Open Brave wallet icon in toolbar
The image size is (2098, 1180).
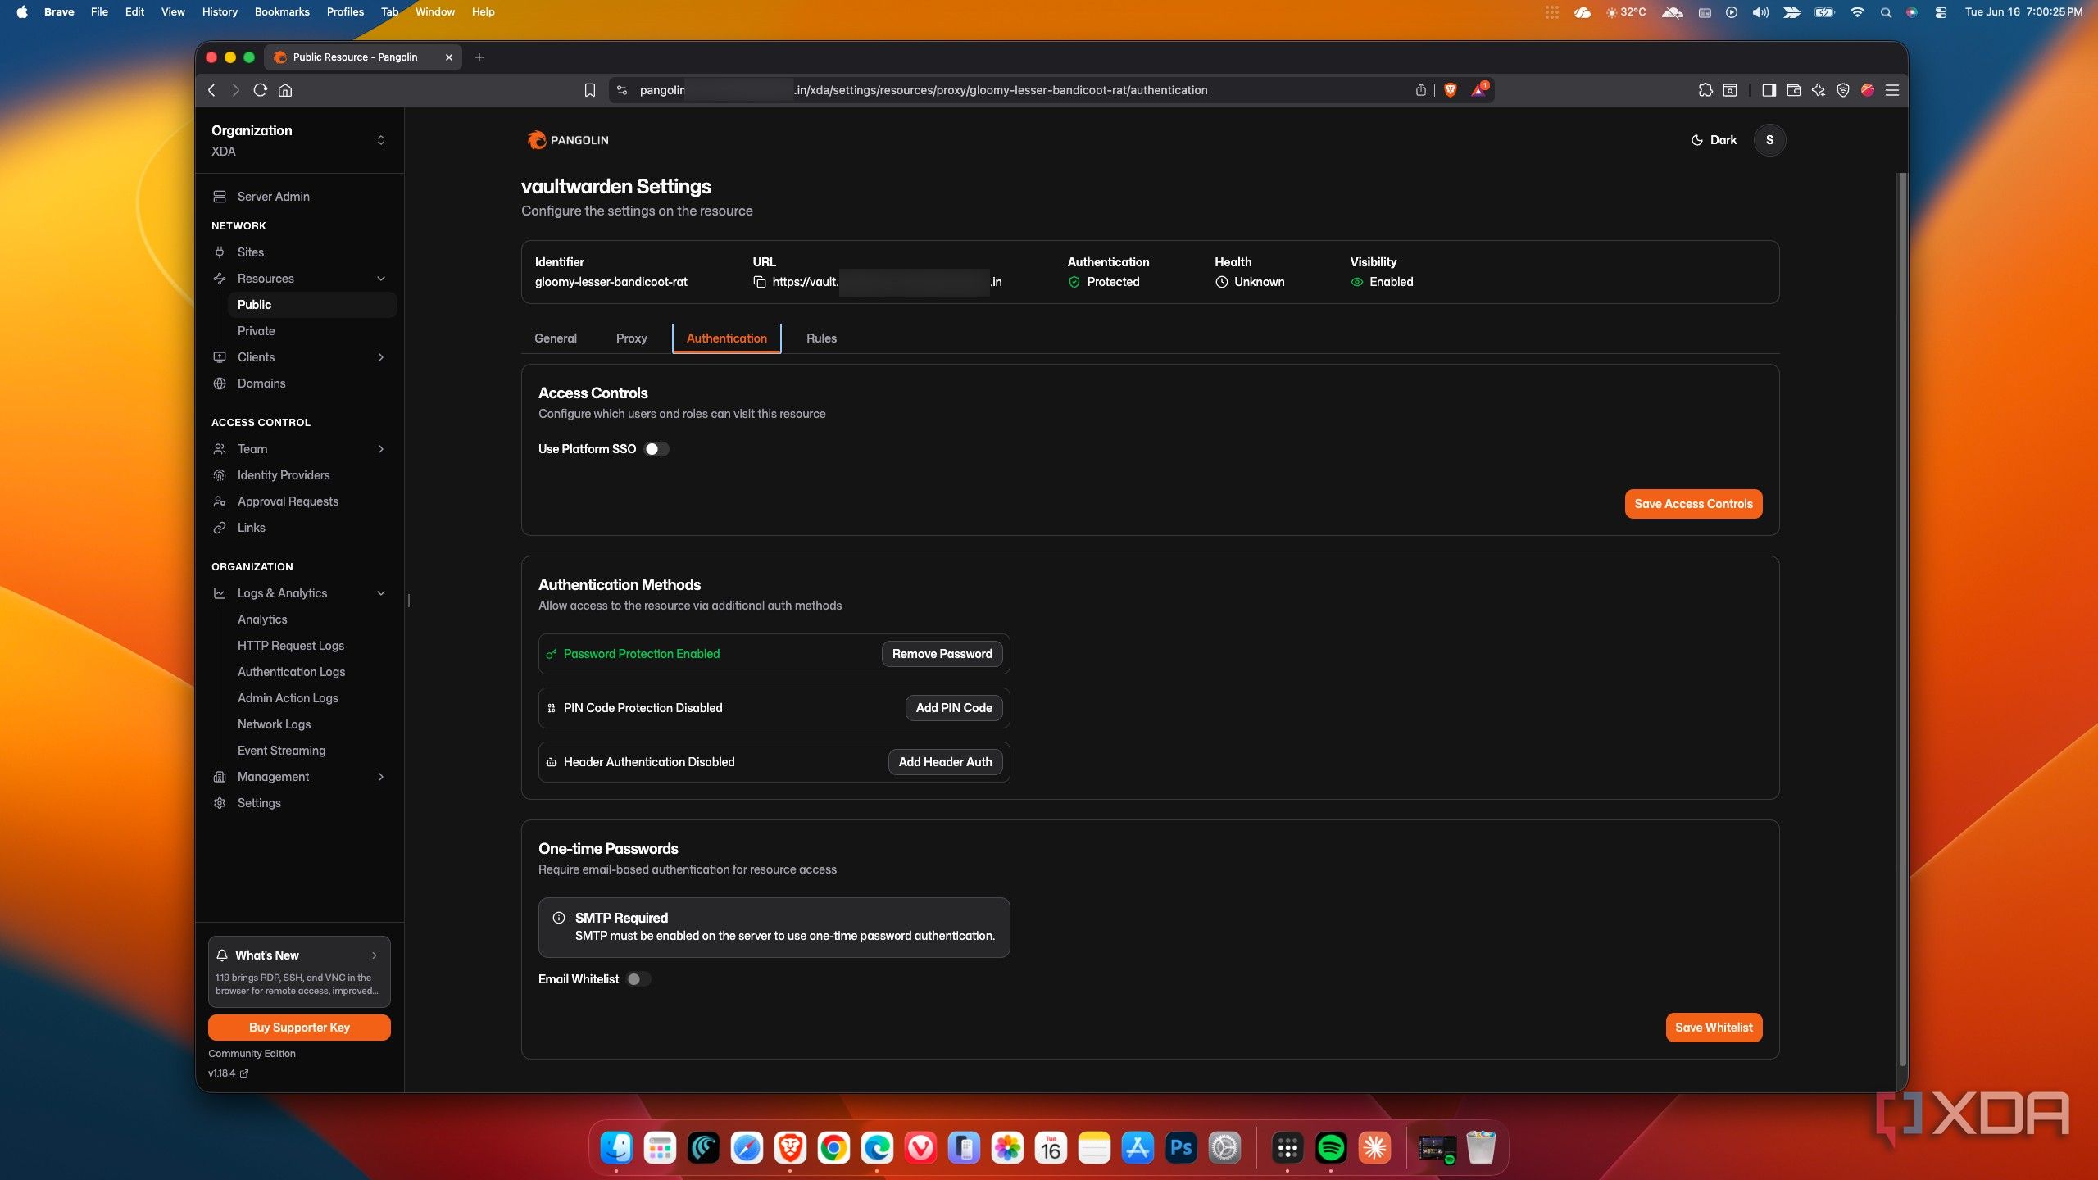point(1793,90)
